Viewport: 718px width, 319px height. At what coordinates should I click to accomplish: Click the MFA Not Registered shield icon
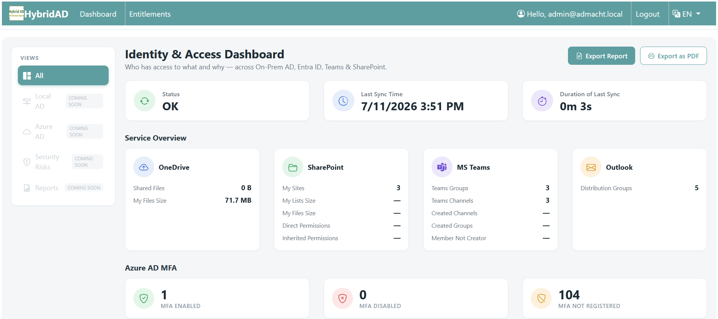tap(541, 299)
